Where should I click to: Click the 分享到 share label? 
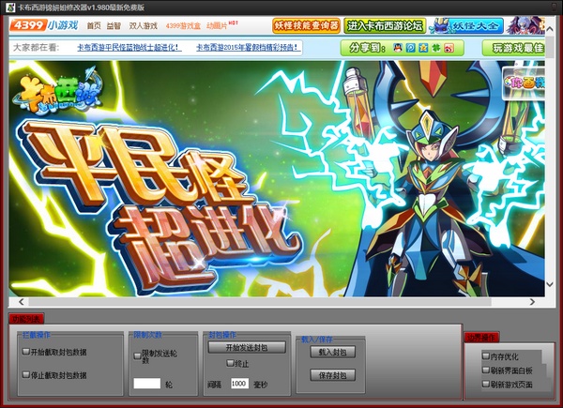[x=367, y=48]
